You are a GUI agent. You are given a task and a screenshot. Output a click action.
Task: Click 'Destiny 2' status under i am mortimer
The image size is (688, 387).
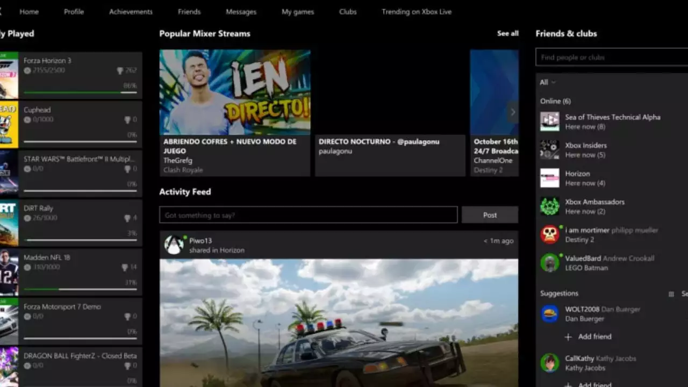(x=579, y=240)
